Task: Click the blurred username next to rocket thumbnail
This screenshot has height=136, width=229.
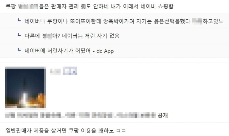Action: pos(55,72)
